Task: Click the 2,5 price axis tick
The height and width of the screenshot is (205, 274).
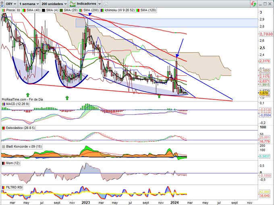Action: [262, 48]
